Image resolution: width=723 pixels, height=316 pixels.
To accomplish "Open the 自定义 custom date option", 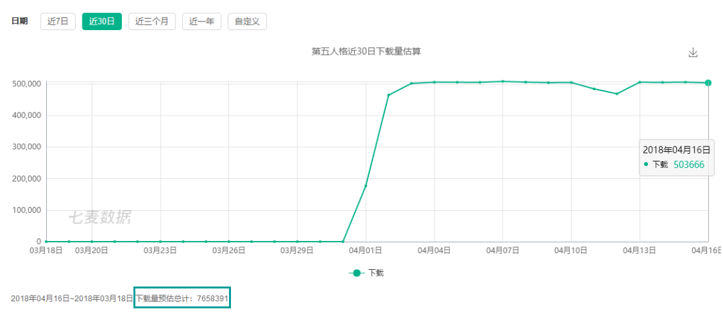I will click(247, 21).
